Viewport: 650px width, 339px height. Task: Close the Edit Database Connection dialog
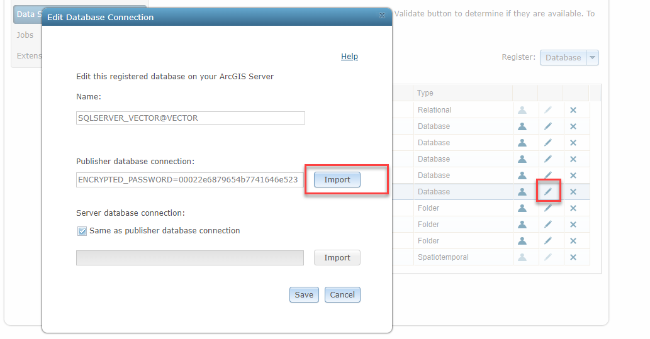[382, 16]
